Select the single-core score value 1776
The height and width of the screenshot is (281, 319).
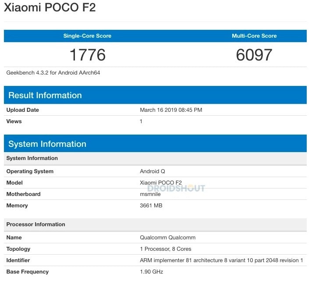[88, 55]
